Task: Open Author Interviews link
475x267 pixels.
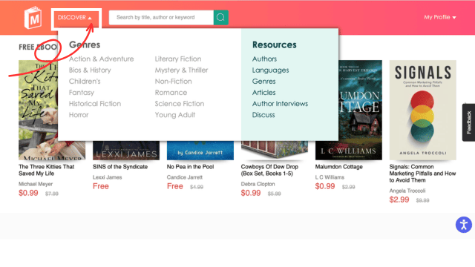Action: pyautogui.click(x=280, y=104)
